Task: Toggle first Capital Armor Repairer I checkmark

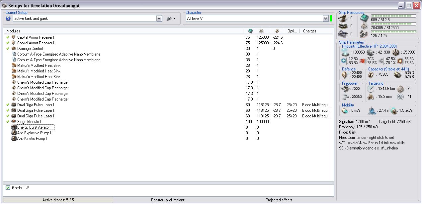Action: coord(8,37)
